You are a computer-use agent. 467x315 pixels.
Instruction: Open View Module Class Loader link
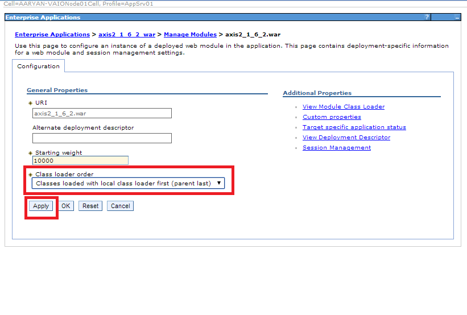344,106
